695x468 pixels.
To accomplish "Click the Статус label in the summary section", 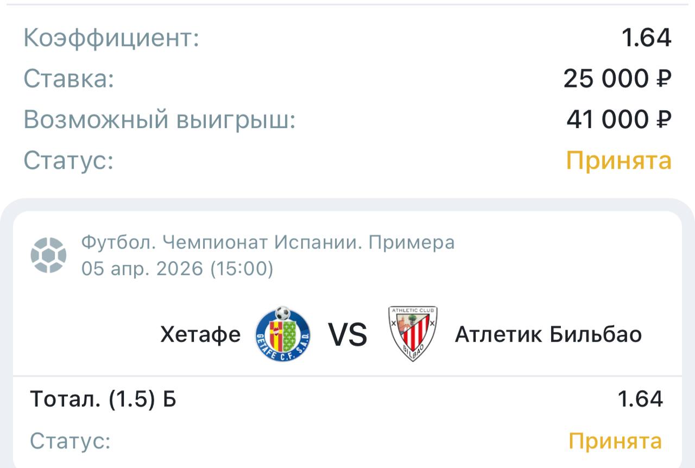I will coord(68,161).
